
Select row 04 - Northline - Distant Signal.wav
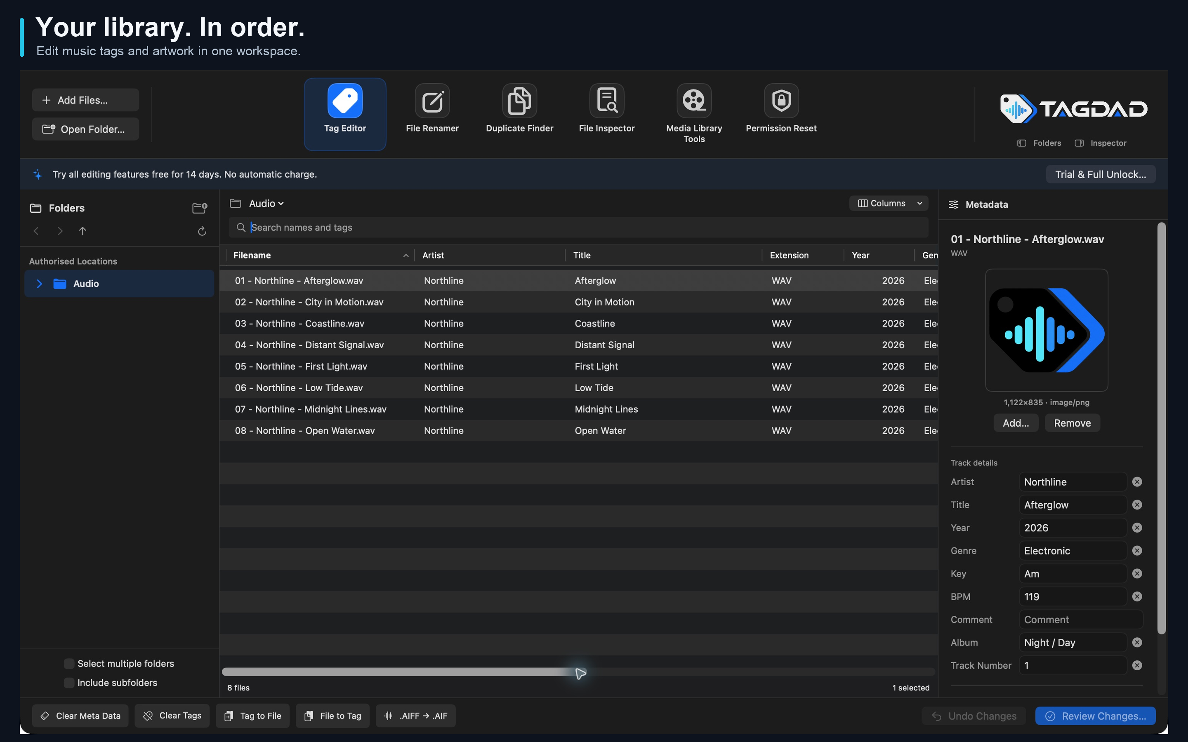(578, 345)
